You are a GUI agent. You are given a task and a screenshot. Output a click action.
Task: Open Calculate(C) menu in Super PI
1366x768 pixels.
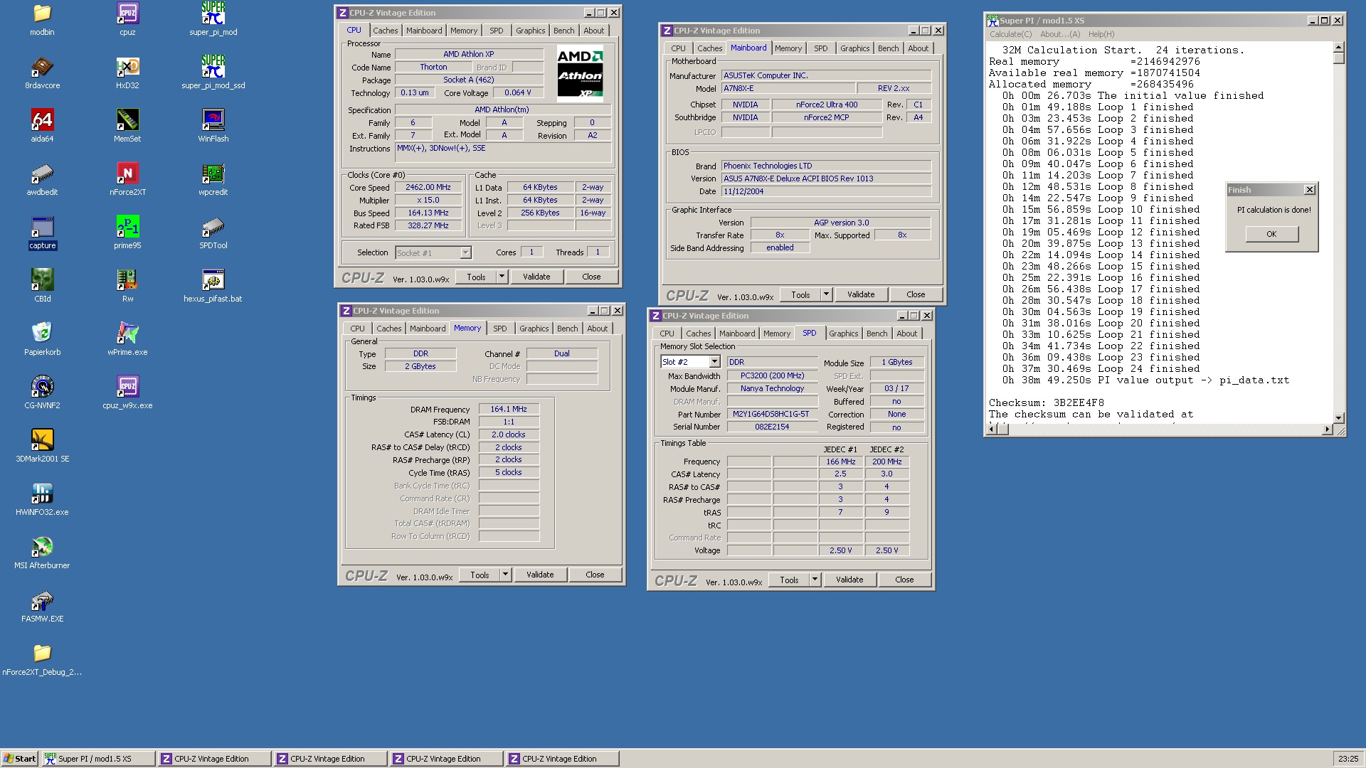point(1010,34)
